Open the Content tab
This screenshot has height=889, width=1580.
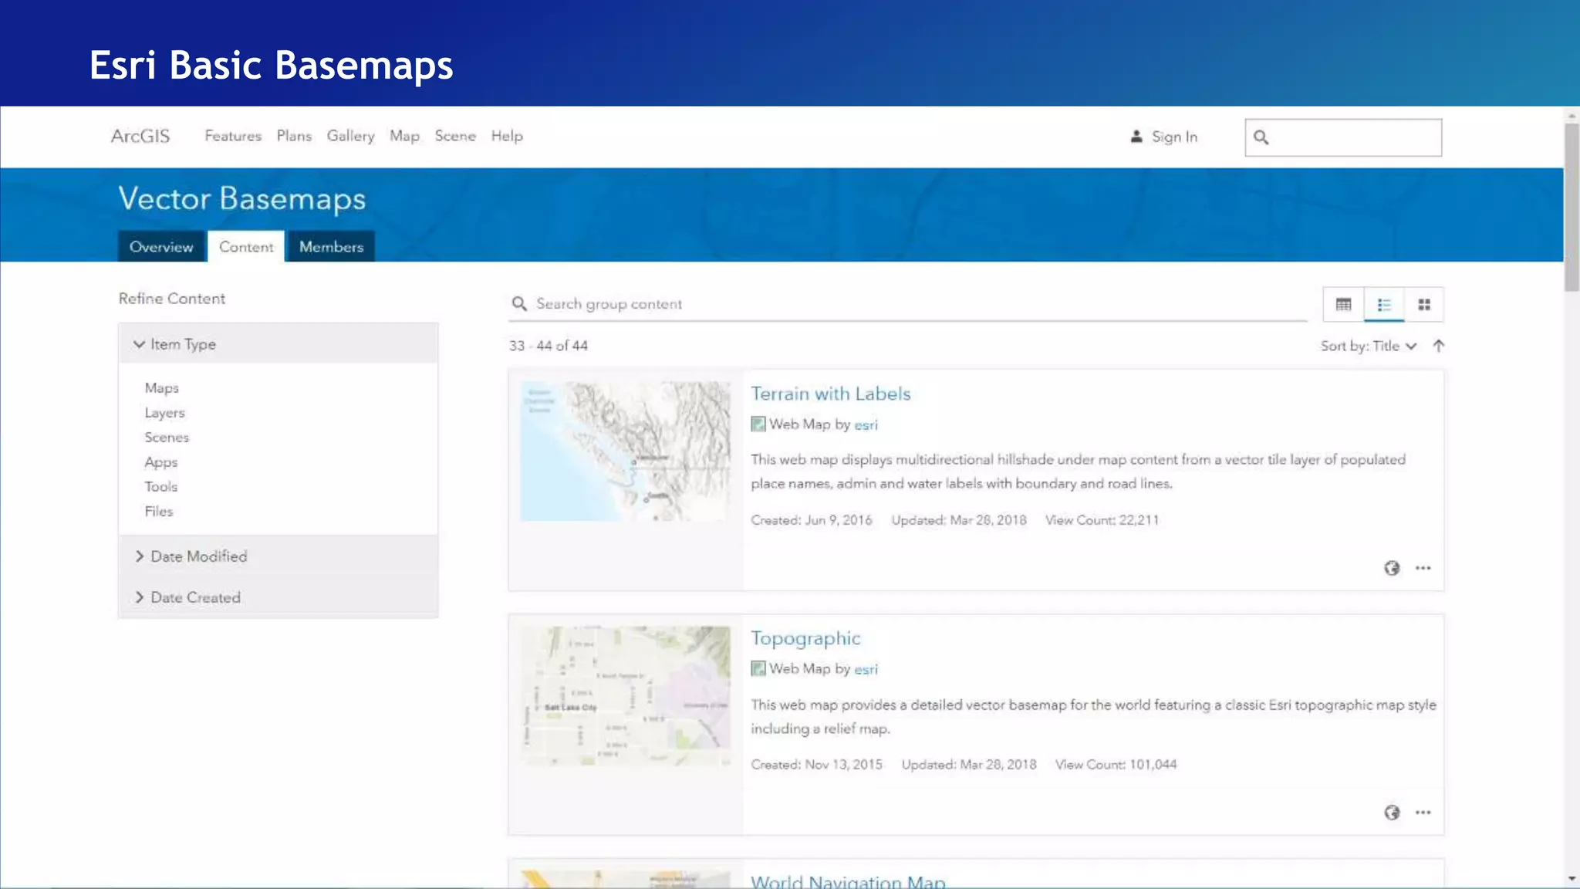click(x=246, y=247)
